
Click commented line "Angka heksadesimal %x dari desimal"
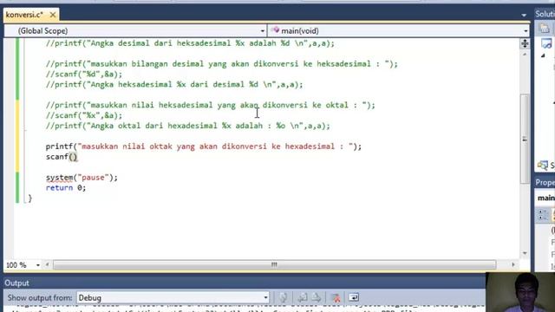[174, 85]
